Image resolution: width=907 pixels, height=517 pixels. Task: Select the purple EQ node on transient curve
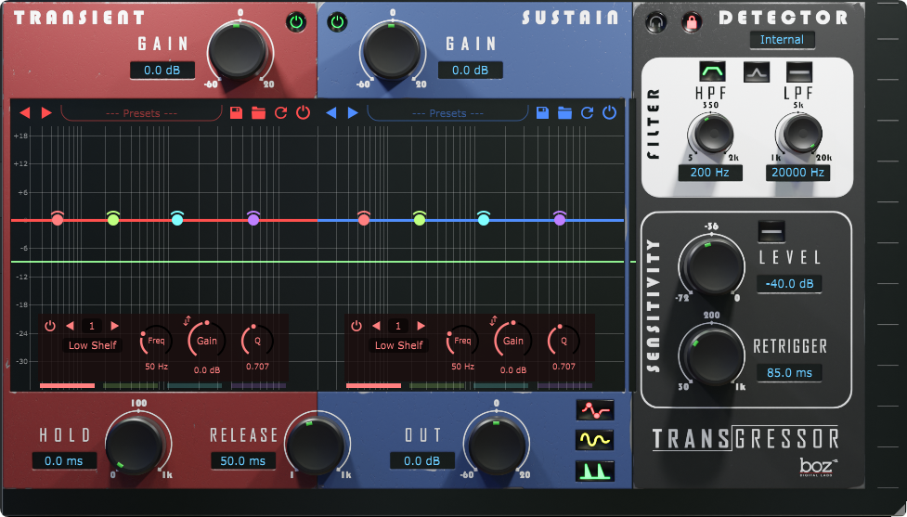click(x=253, y=219)
